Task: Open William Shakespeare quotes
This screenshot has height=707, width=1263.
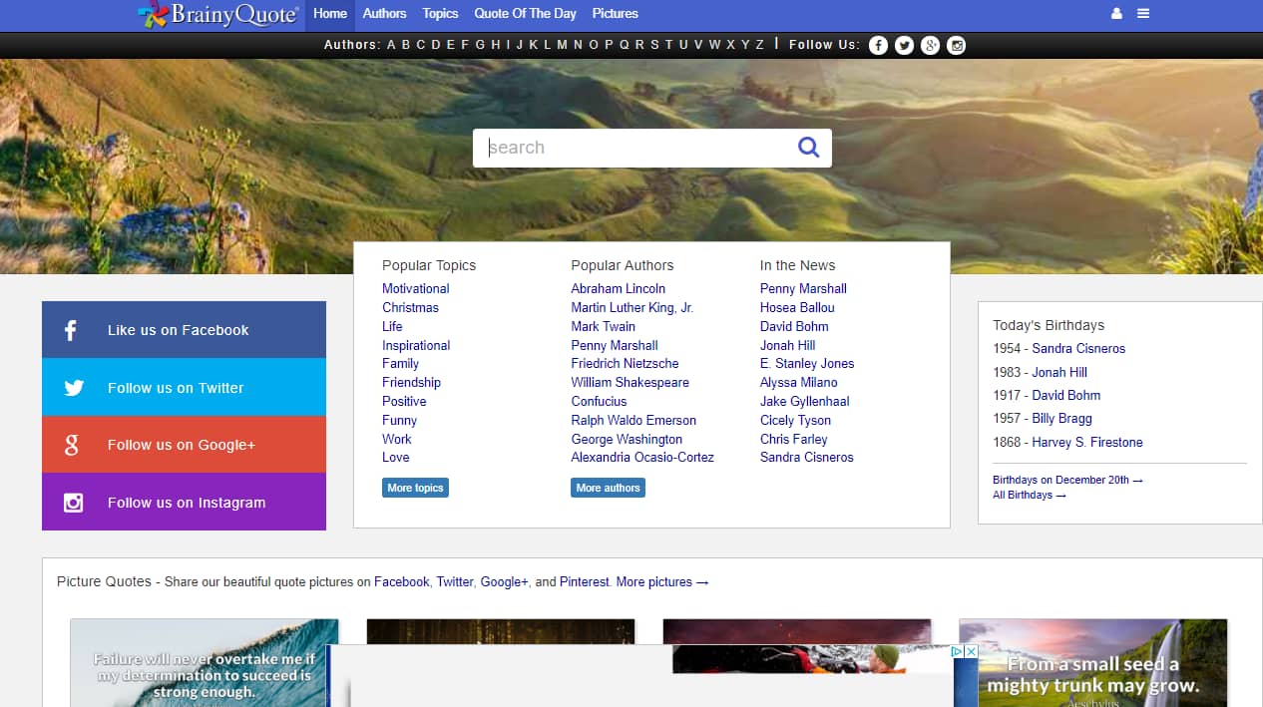Action: click(x=630, y=382)
